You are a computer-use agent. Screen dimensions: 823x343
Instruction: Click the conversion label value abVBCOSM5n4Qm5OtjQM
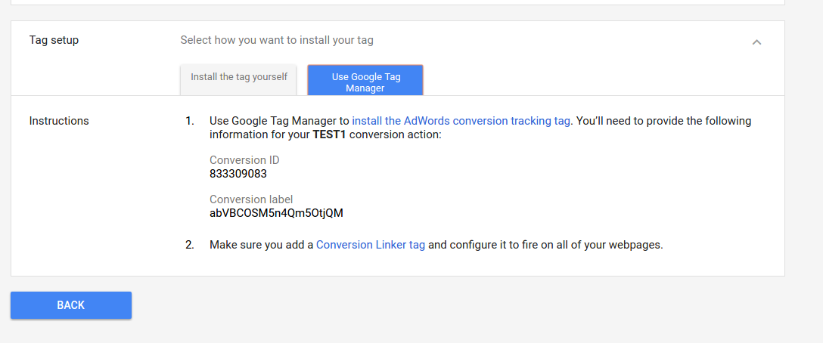276,214
